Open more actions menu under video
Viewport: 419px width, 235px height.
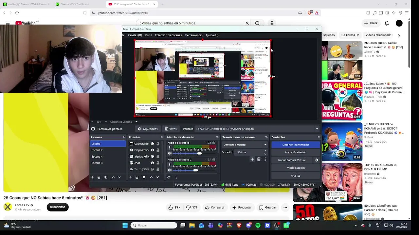(x=285, y=208)
